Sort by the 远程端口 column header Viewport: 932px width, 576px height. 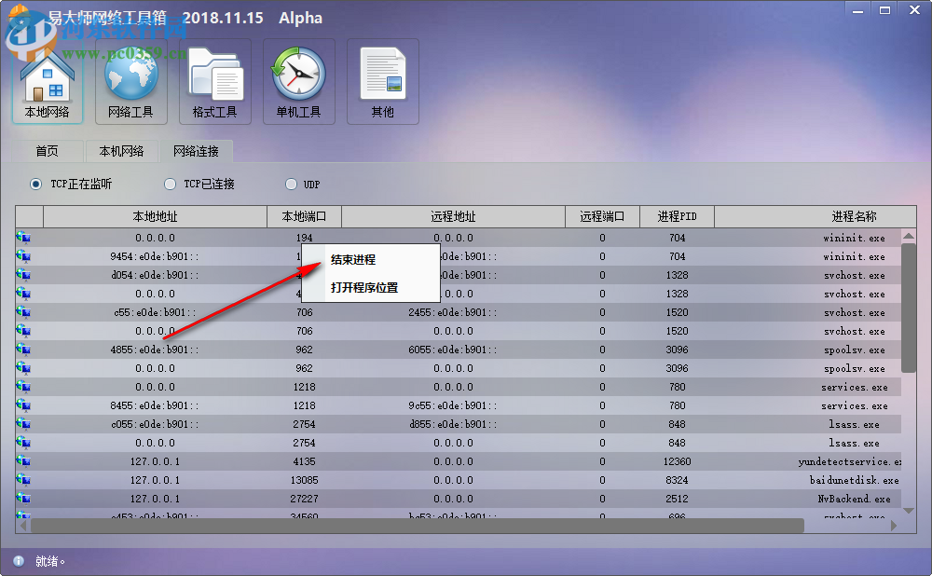pyautogui.click(x=602, y=216)
